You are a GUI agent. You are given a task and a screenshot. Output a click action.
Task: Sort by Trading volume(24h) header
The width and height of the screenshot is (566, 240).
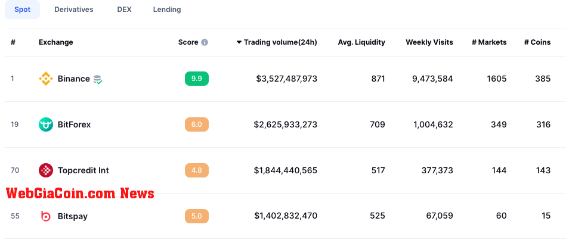click(280, 42)
